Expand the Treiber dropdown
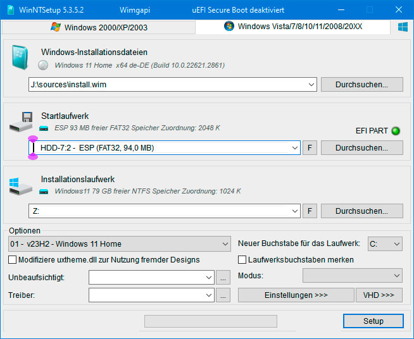Viewport: 414px width, 339px height. point(209,295)
